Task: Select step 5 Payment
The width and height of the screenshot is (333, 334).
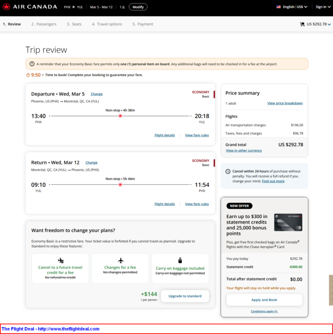Action: tap(143, 24)
